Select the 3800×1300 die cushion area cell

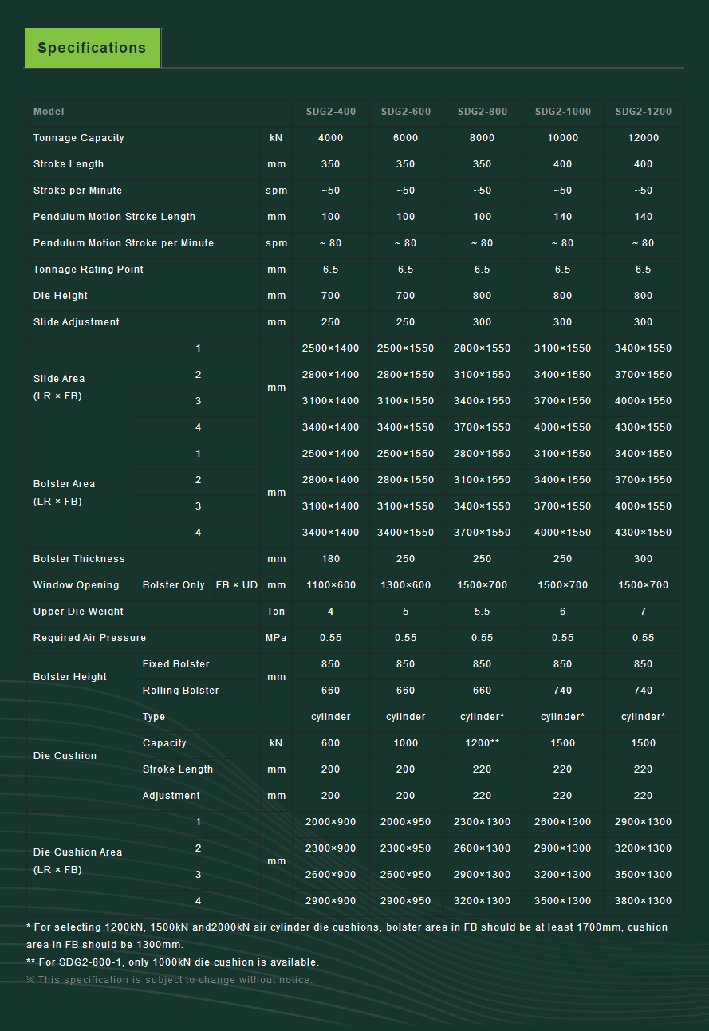click(643, 901)
